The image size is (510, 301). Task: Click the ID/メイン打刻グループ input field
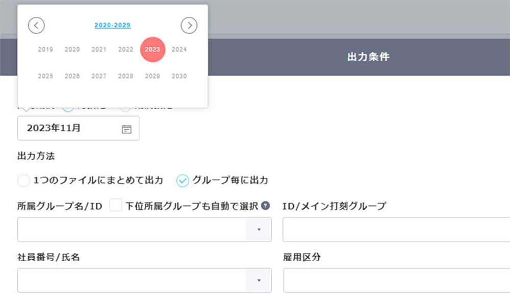pyautogui.click(x=396, y=230)
